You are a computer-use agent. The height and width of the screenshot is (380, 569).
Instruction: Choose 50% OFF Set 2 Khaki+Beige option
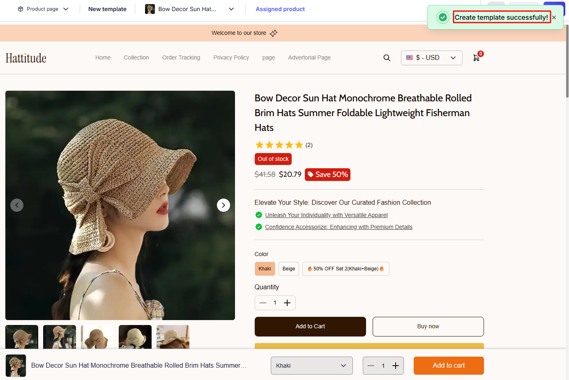coord(346,269)
